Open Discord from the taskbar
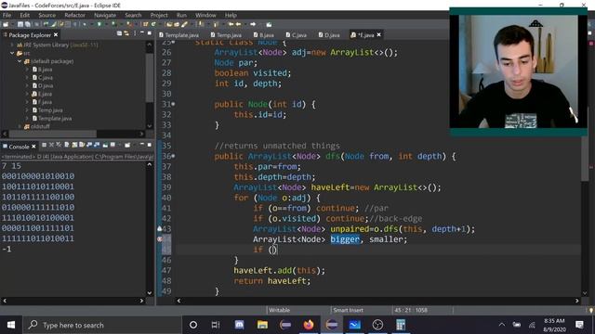 click(x=240, y=325)
